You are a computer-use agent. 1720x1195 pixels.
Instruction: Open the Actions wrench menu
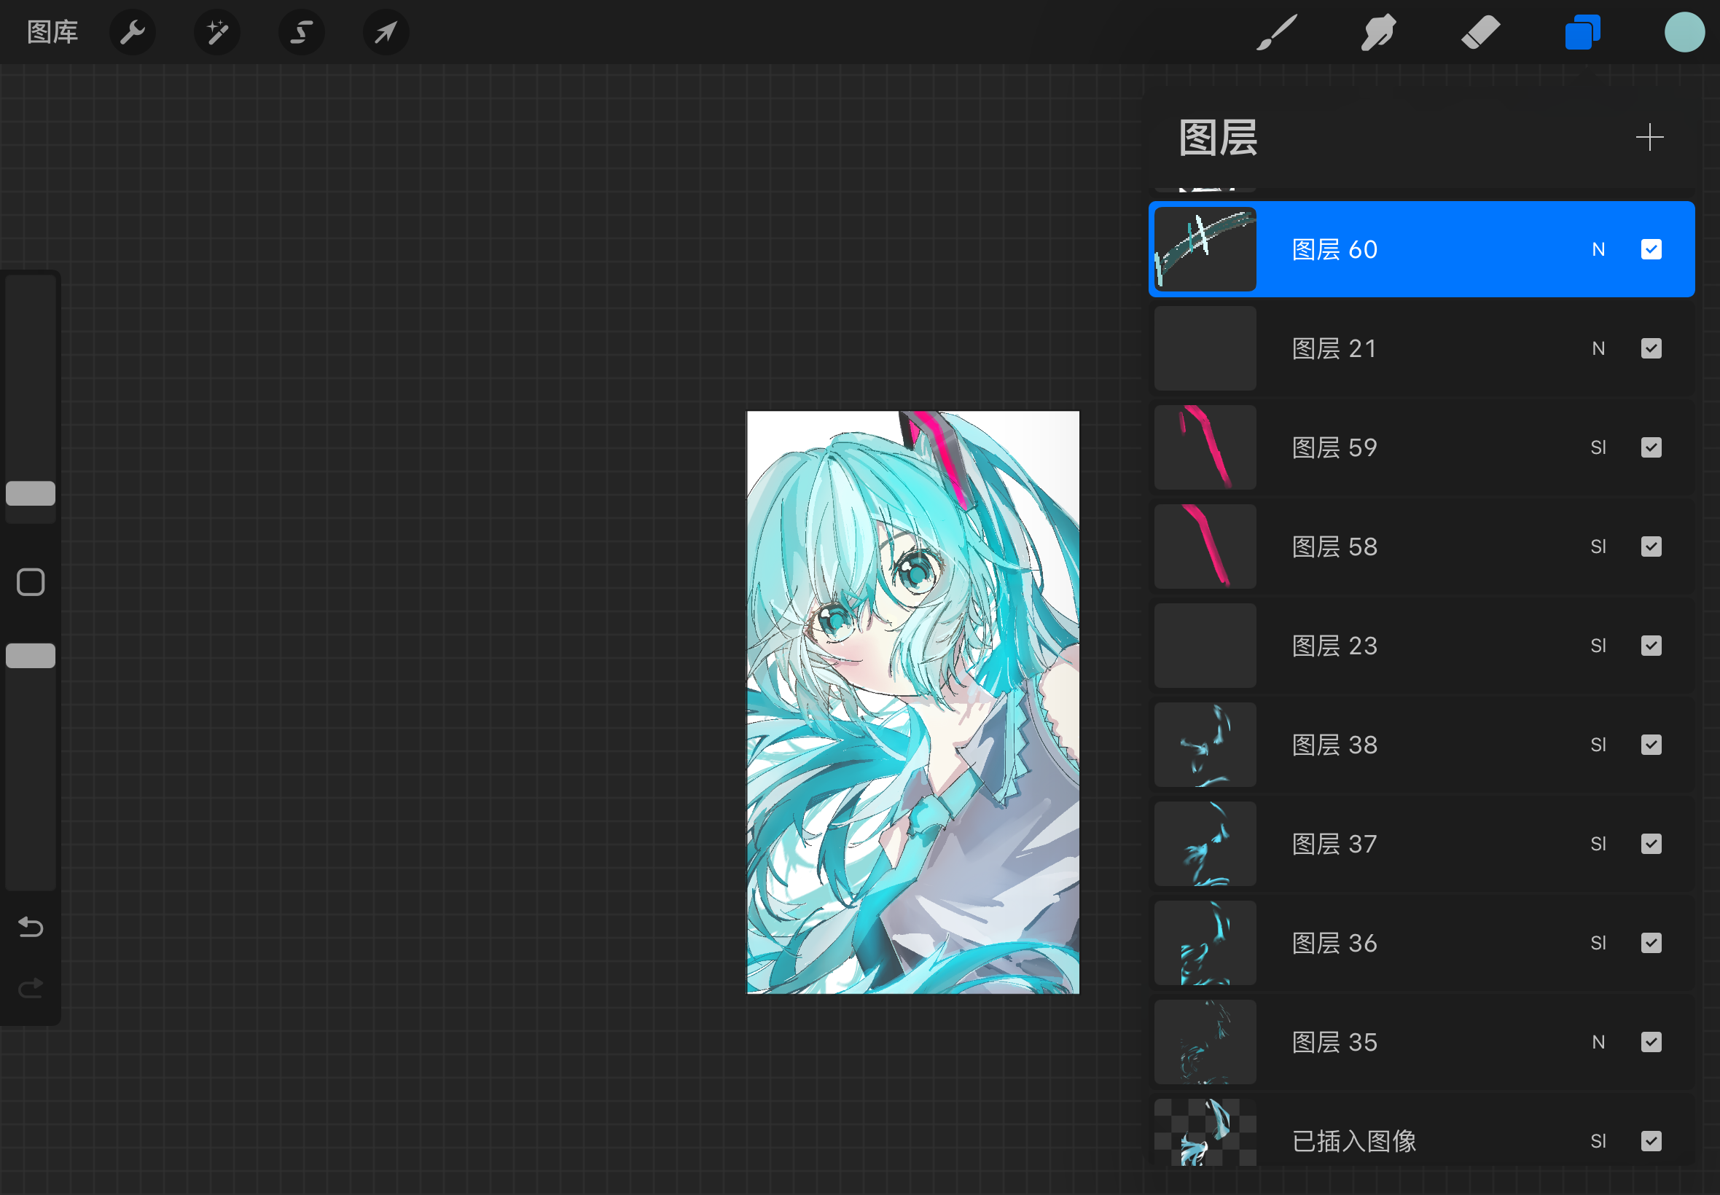coord(133,32)
